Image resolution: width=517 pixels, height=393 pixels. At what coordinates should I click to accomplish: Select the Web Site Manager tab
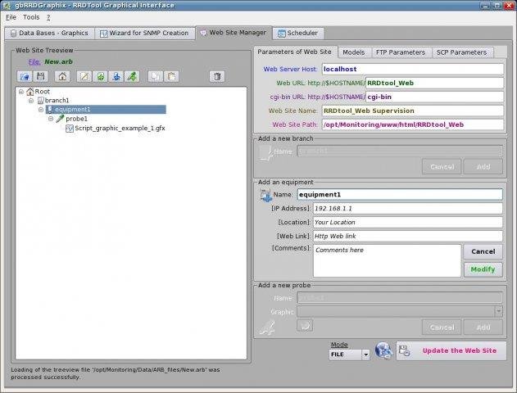pos(234,33)
